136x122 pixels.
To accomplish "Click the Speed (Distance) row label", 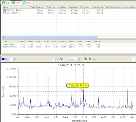I will [10, 47].
